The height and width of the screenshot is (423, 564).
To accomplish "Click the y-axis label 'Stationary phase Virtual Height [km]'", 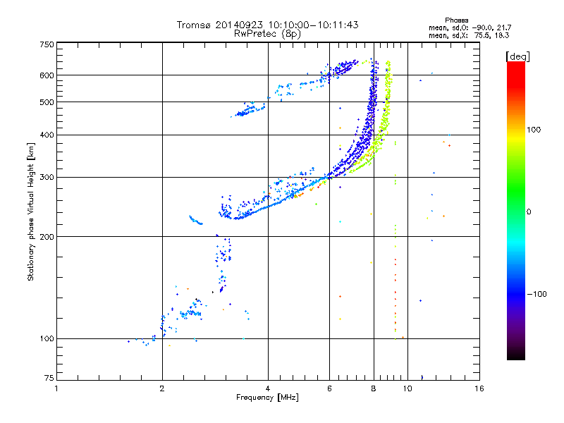I will pyautogui.click(x=30, y=211).
